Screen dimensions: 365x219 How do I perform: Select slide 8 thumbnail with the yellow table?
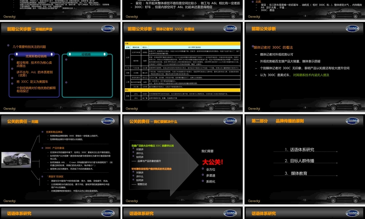click(182, 67)
